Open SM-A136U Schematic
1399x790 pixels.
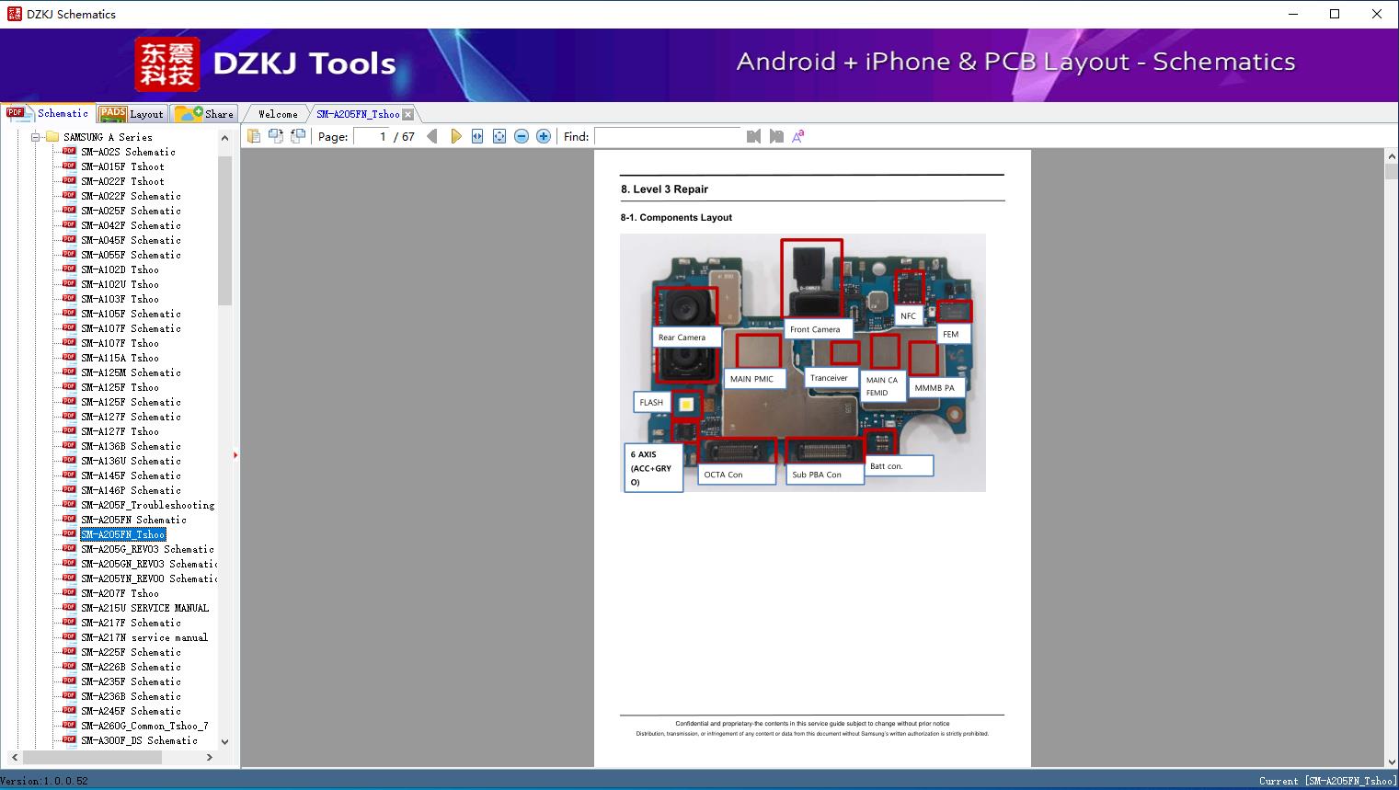click(131, 461)
